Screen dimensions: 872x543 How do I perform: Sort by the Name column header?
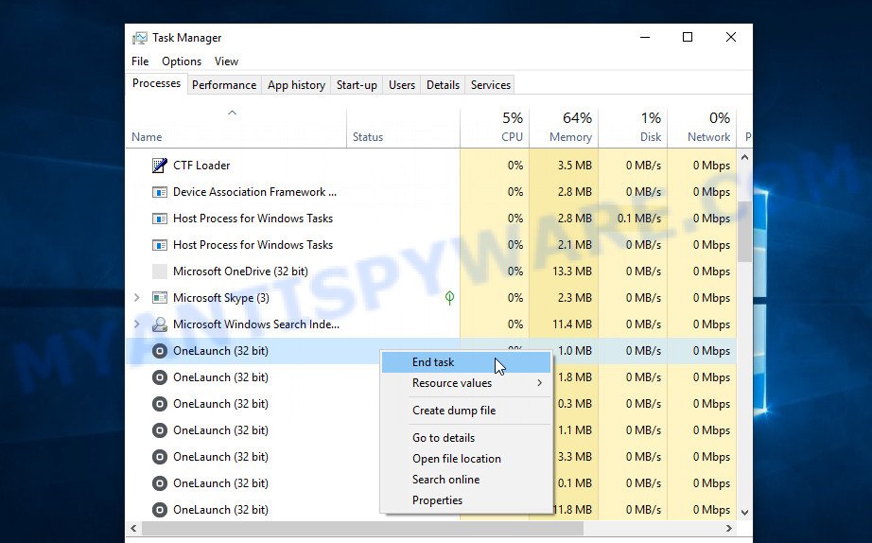coord(236,128)
